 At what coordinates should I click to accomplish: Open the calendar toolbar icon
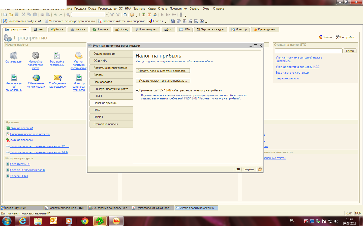click(x=149, y=15)
